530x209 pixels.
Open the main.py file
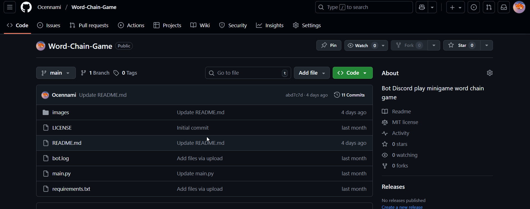pos(61,174)
